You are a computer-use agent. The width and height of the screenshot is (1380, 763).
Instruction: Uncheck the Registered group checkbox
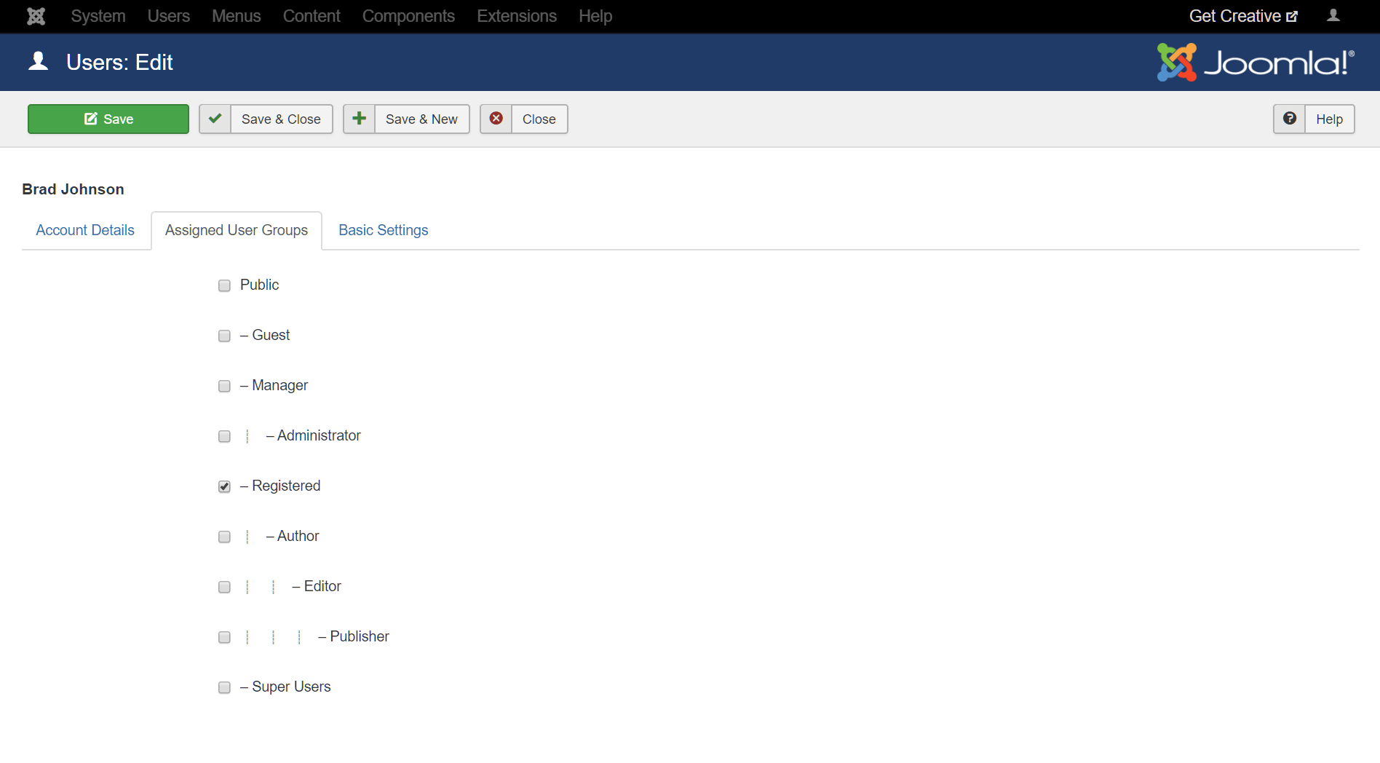(224, 486)
